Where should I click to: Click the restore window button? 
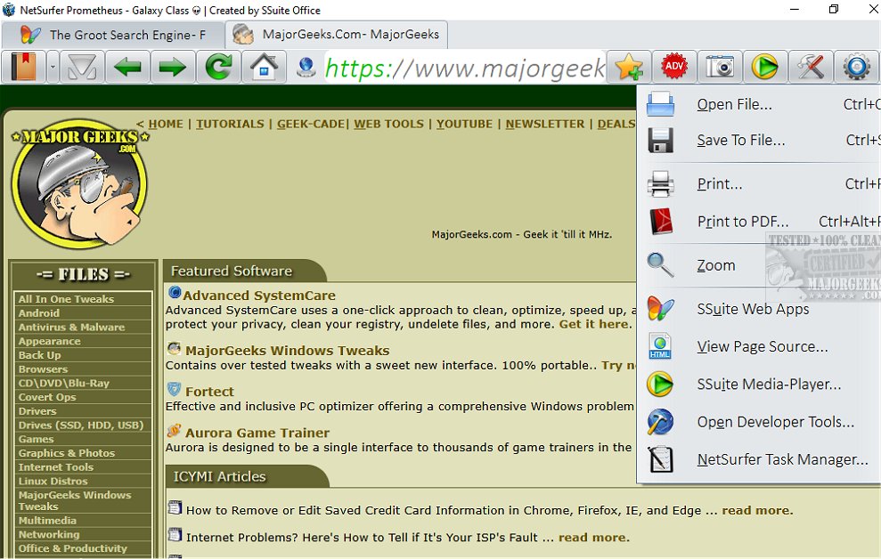834,9
